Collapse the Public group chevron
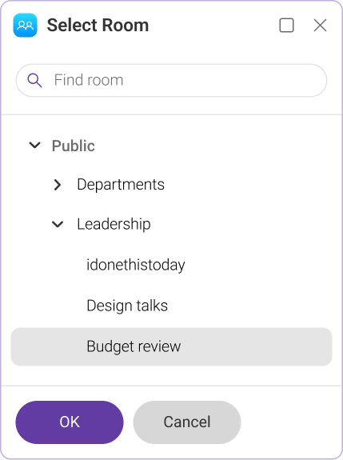This screenshot has height=460, width=343. [x=35, y=145]
